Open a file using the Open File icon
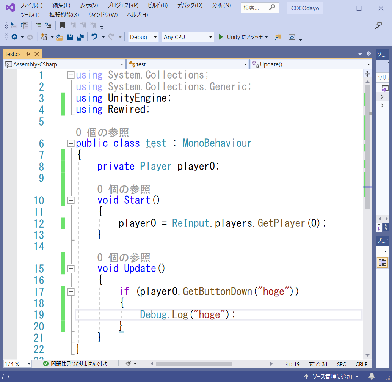 (59, 37)
